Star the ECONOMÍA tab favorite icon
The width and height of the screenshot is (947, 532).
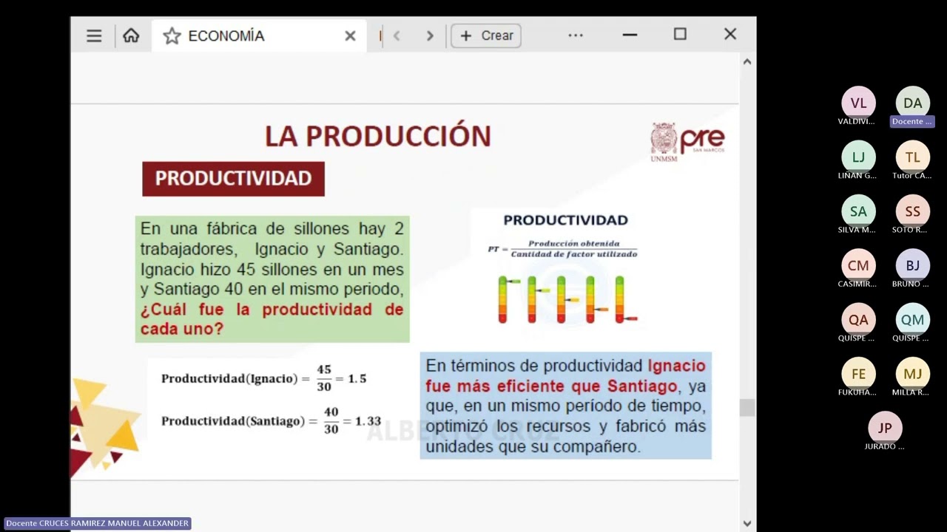point(172,35)
